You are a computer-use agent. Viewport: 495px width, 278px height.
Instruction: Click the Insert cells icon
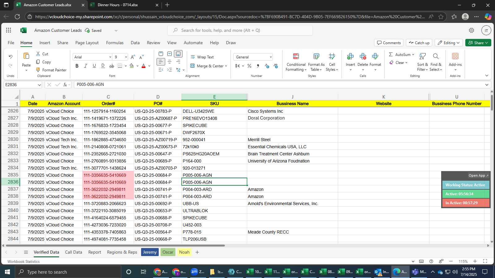coord(351,56)
